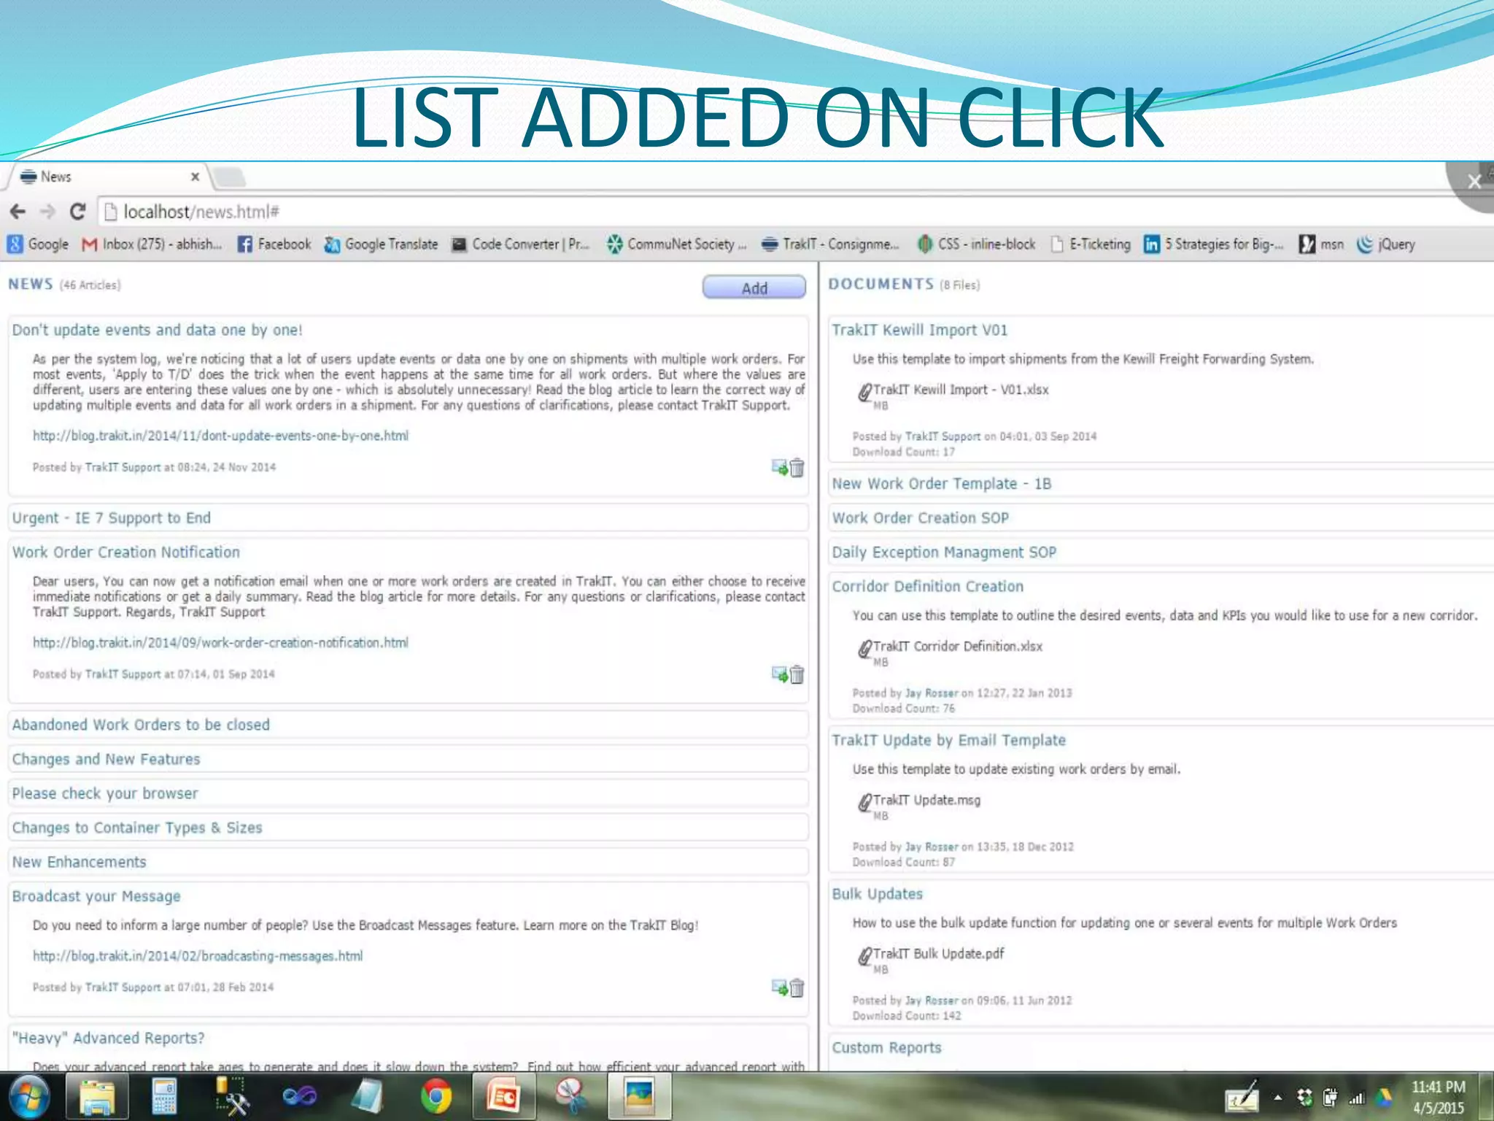The width and height of the screenshot is (1494, 1121).
Task: Expand the 'Urgent - IE 7 Support to End' article
Action: [112, 518]
